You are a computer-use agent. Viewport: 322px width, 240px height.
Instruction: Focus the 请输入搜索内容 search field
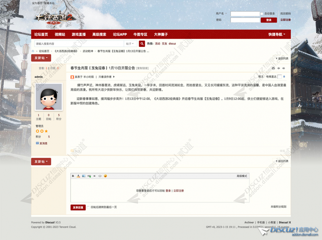point(79,44)
